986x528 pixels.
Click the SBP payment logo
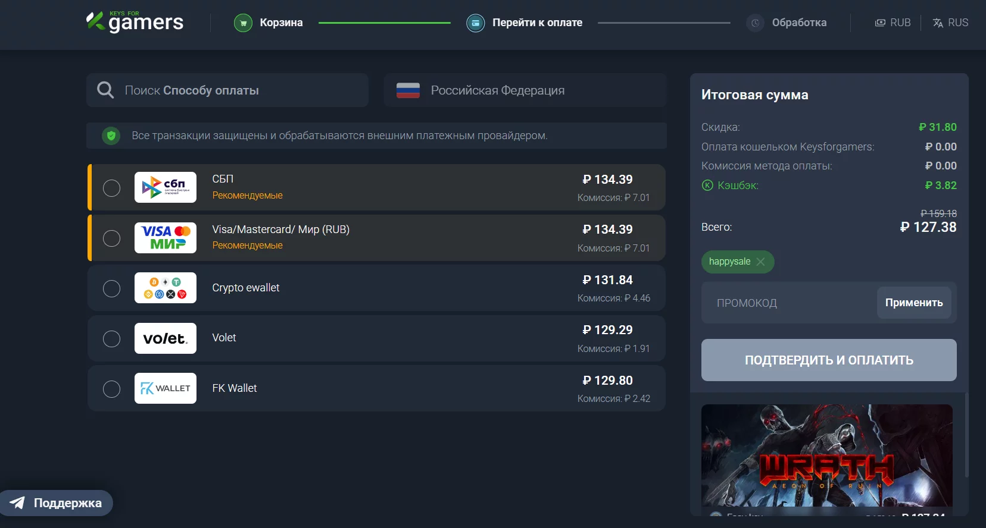point(166,187)
